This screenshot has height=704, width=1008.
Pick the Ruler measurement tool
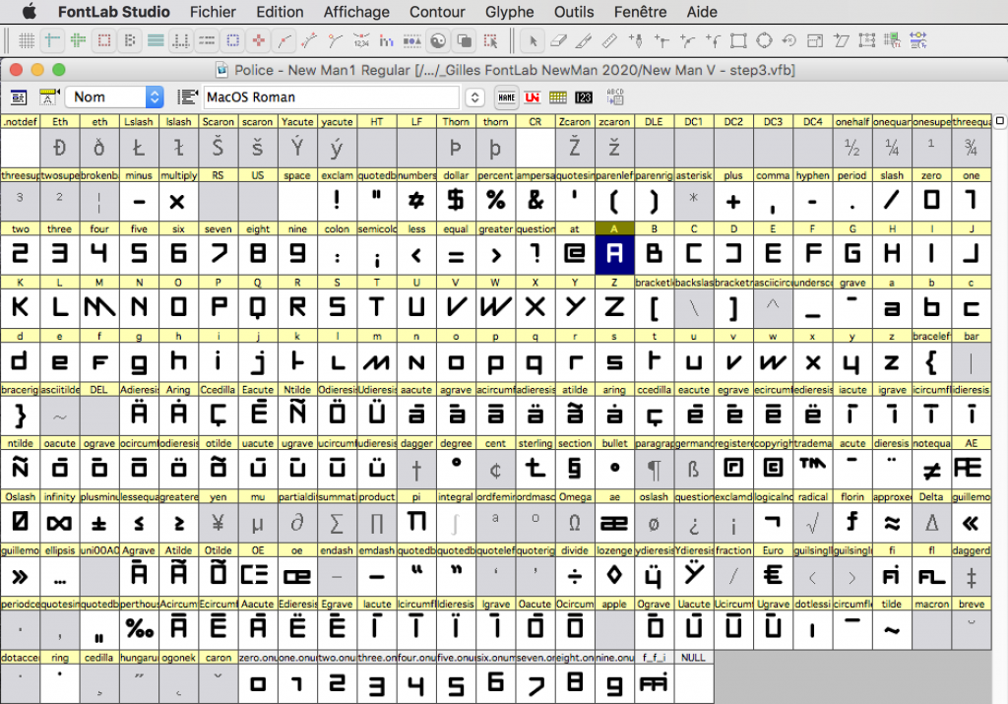pos(609,40)
